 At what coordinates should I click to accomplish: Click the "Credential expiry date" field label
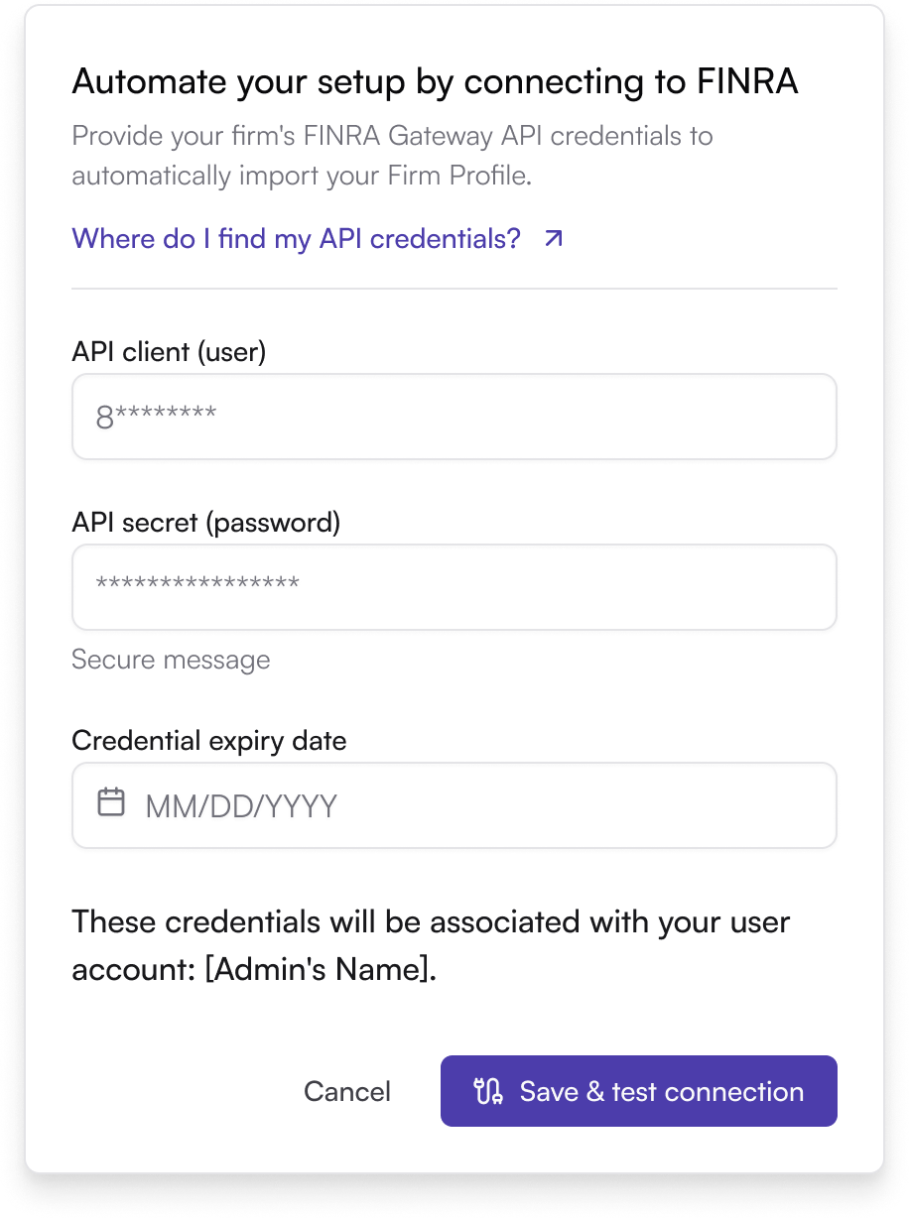tap(209, 741)
